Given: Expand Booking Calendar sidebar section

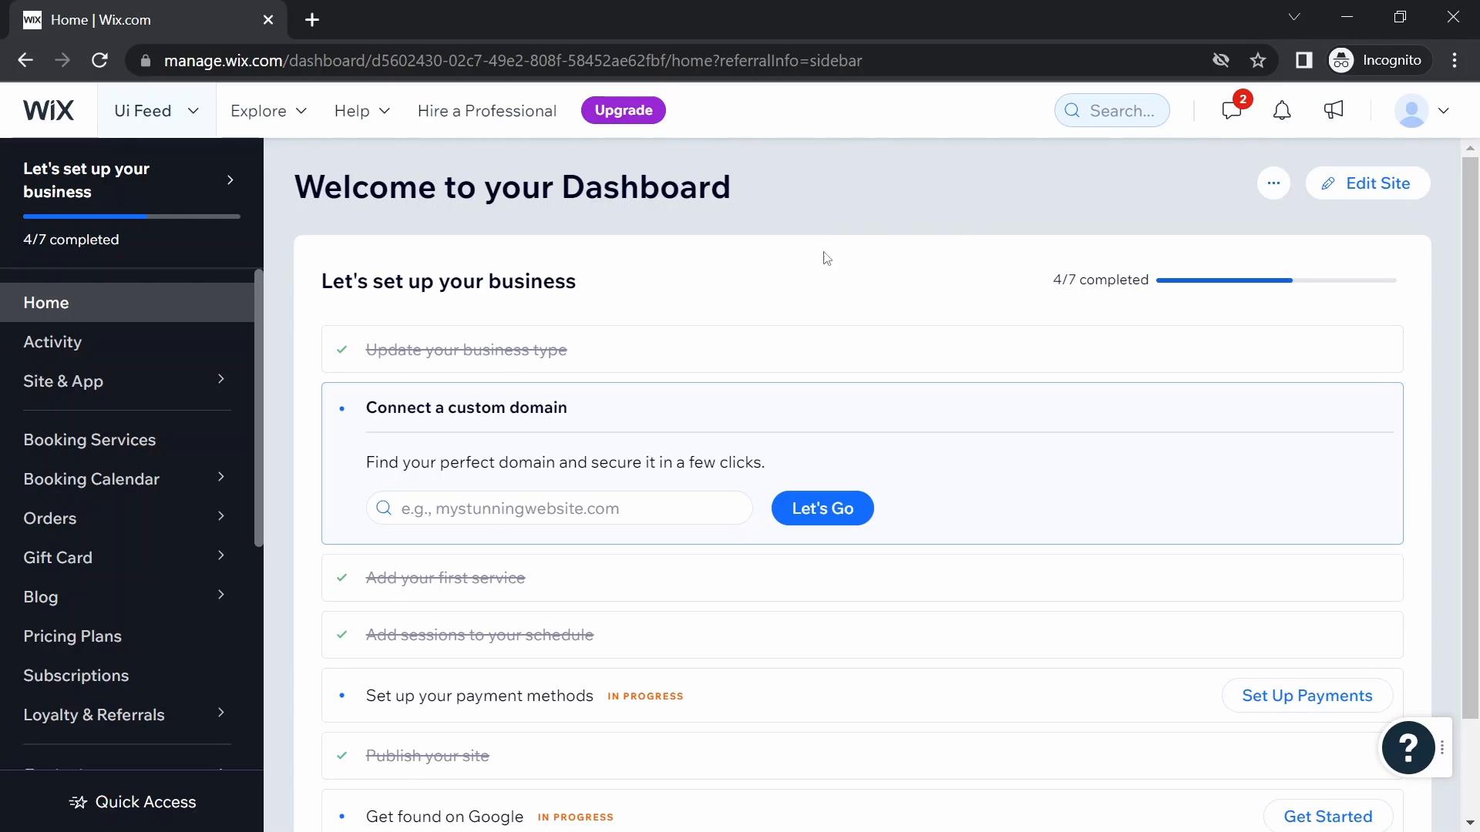Looking at the screenshot, I should coord(221,477).
